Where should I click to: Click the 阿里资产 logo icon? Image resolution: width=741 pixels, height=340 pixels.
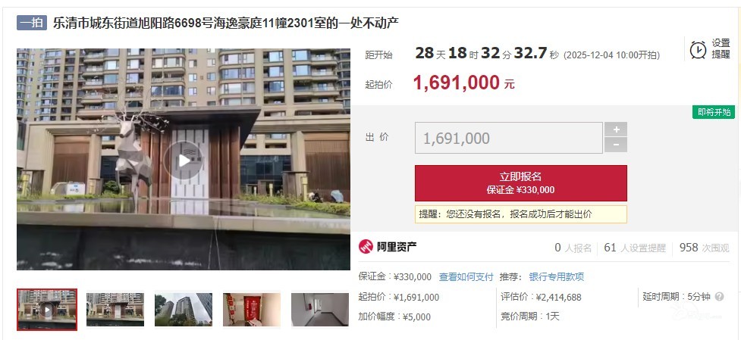point(366,246)
